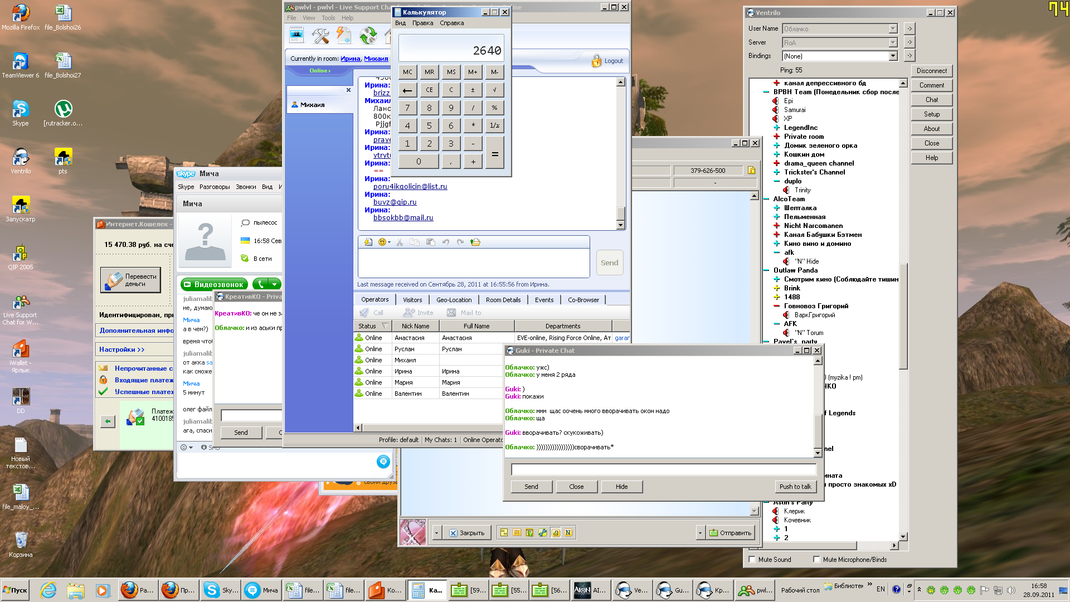1070x602 pixels.
Task: Click the undo arrow in chat editor toolbar
Action: point(446,242)
